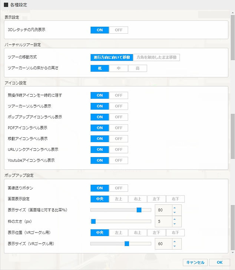Set tour cursor height to 高
Image resolution: width=235 pixels, height=270 pixels.
tap(138, 68)
